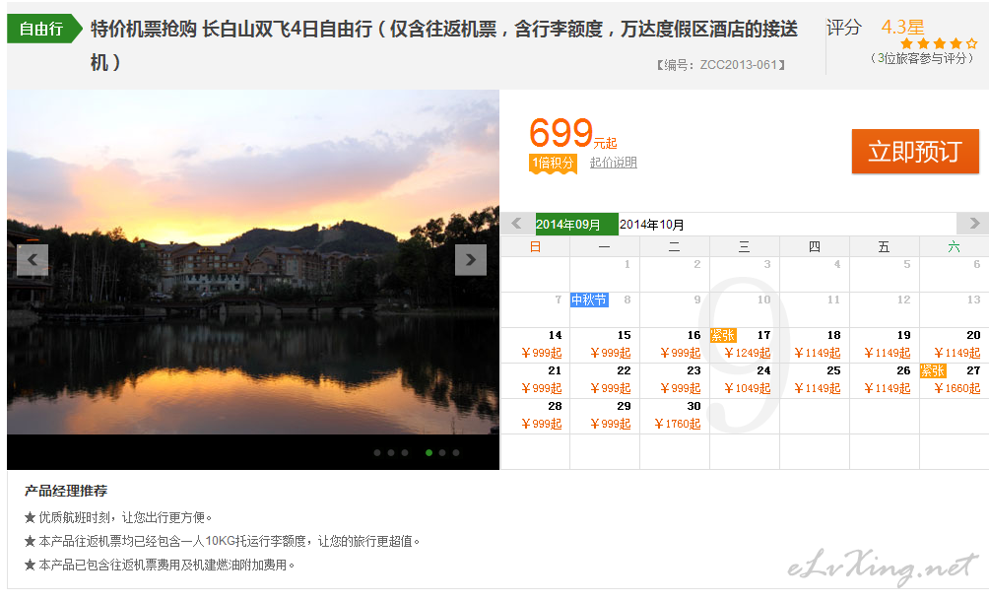Click the 机建燃油附加费用 recommendation line

[160, 565]
